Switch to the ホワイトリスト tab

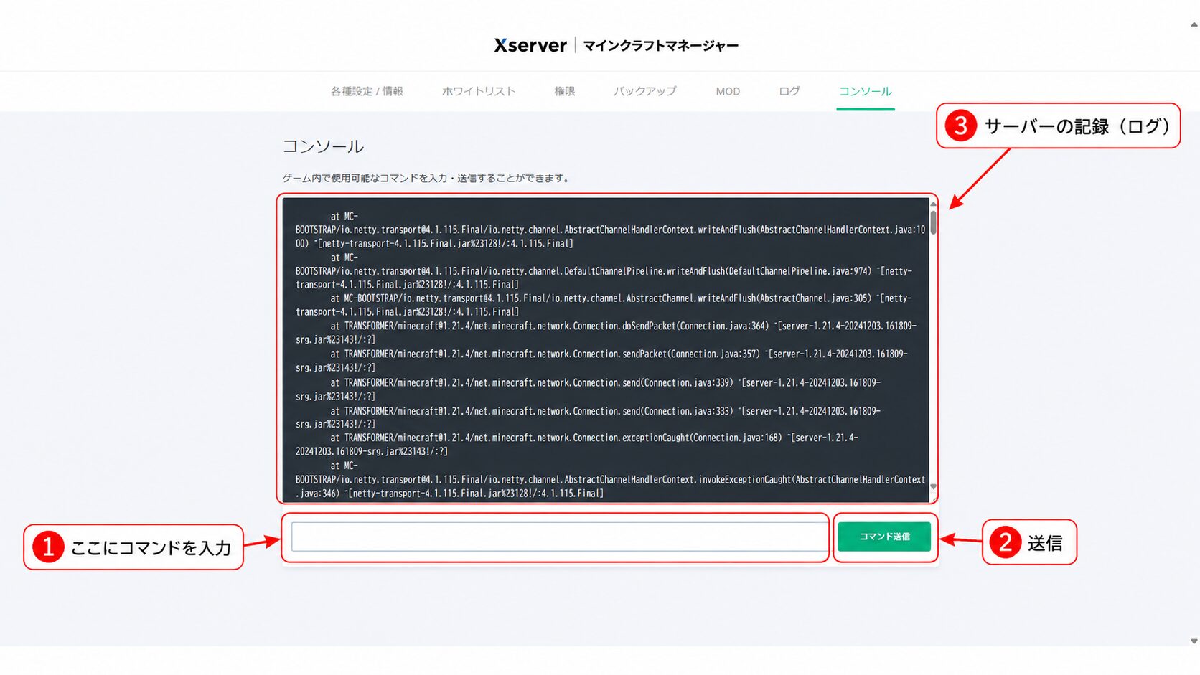[x=479, y=91]
